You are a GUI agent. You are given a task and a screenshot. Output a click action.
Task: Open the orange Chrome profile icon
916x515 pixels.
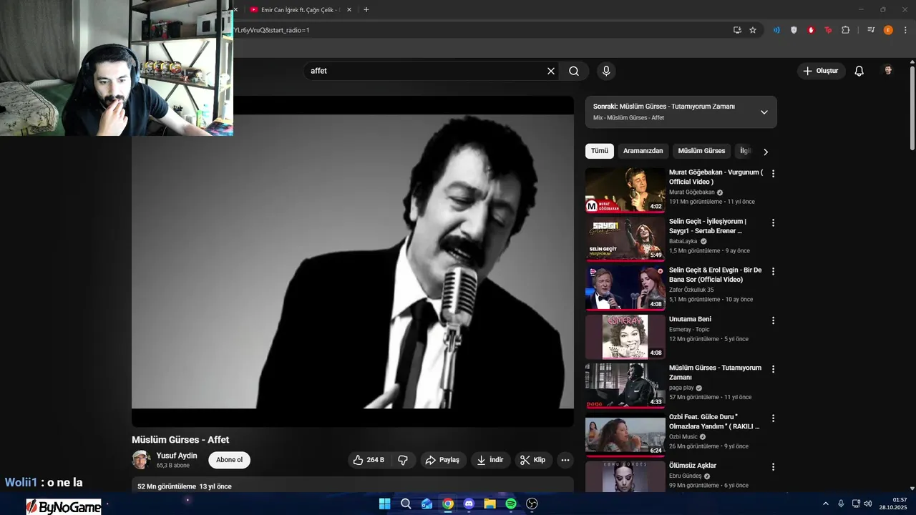pyautogui.click(x=888, y=30)
